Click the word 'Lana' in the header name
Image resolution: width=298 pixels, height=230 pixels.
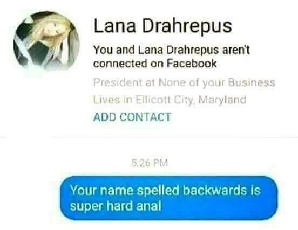pos(114,26)
